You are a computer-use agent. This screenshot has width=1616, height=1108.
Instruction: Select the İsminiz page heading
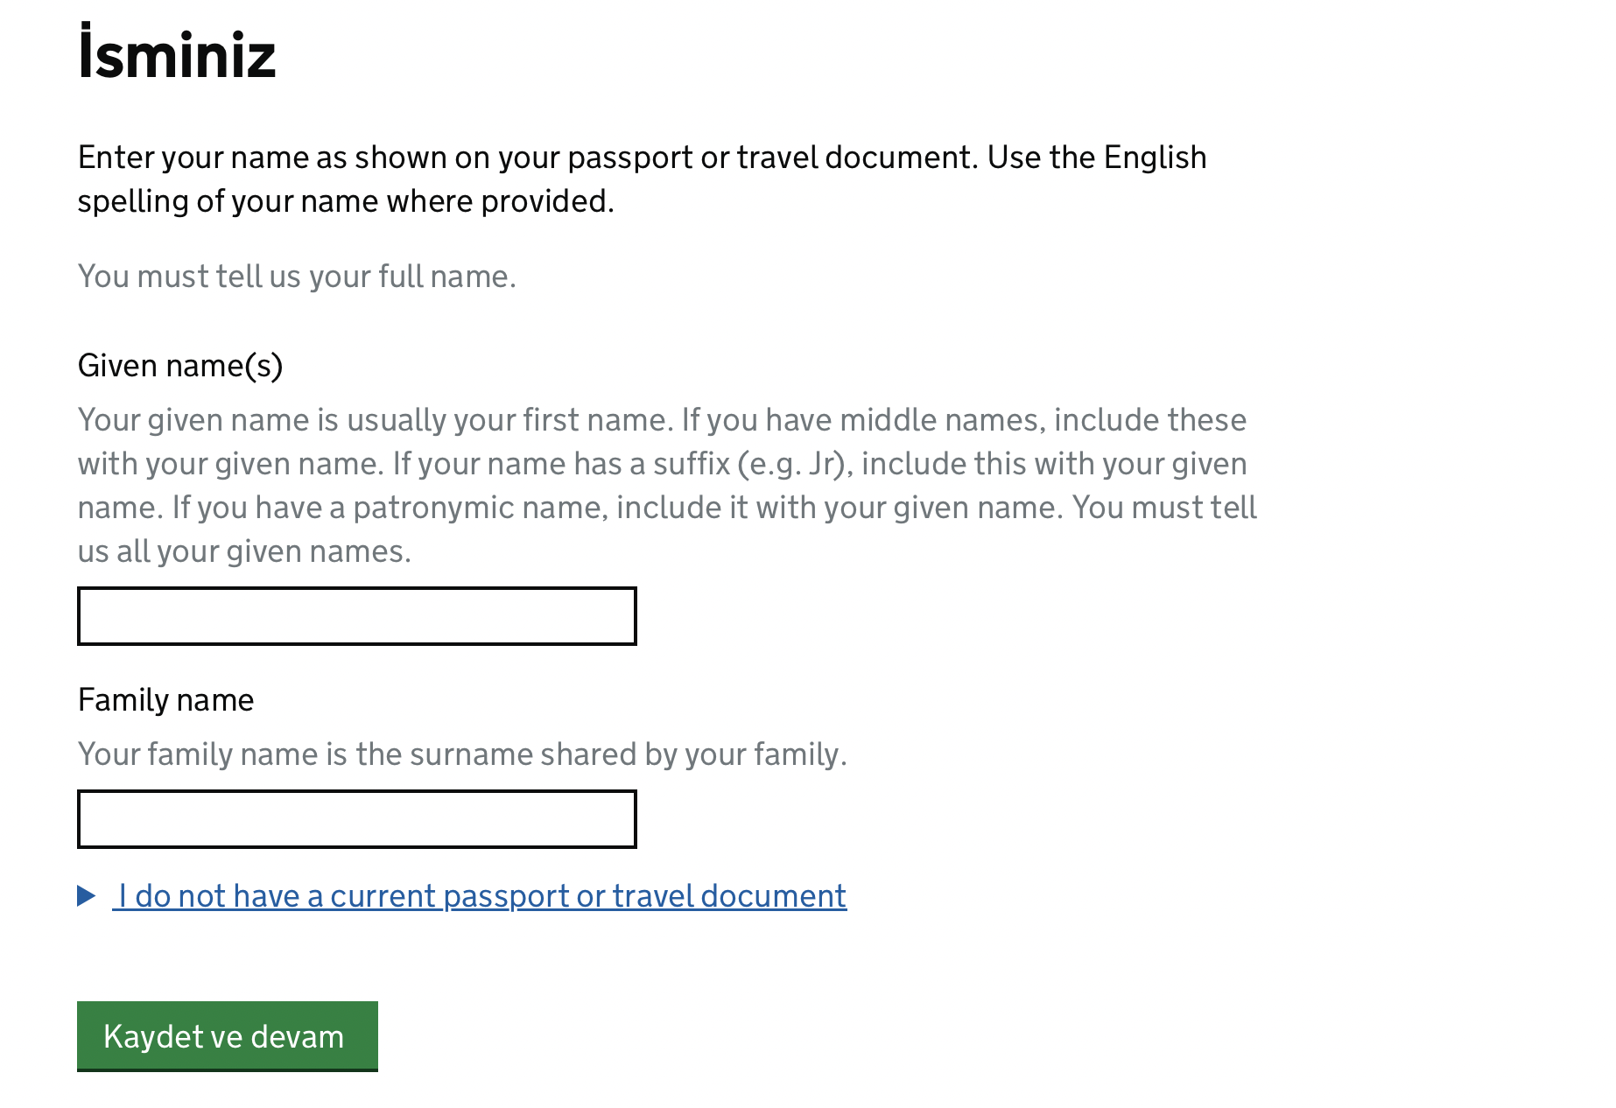pyautogui.click(x=177, y=54)
